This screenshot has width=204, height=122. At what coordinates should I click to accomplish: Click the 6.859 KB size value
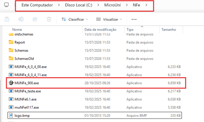174,83
